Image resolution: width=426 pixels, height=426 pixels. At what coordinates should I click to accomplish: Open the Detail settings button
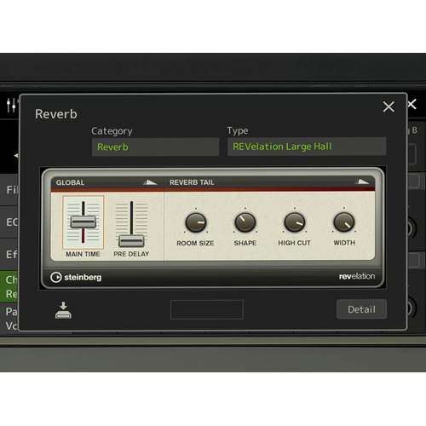(361, 309)
